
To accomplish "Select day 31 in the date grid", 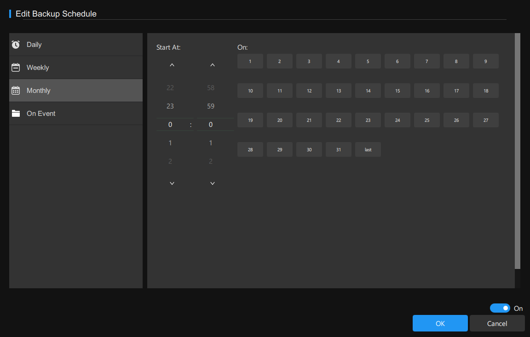I will coord(339,149).
